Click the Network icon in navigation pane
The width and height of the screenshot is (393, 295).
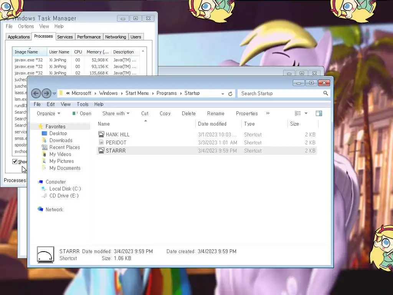point(40,209)
